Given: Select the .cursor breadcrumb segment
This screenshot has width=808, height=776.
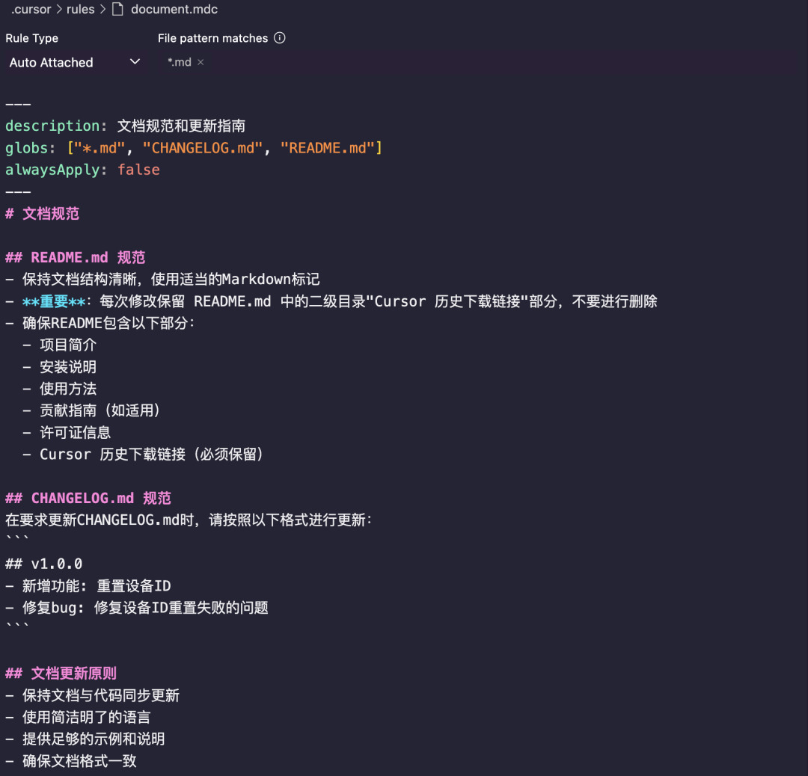Looking at the screenshot, I should coord(31,9).
